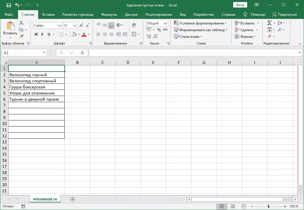Image resolution: width=304 pixels, height=210 pixels.
Task: Click inside the formula bar input
Action: (193, 53)
